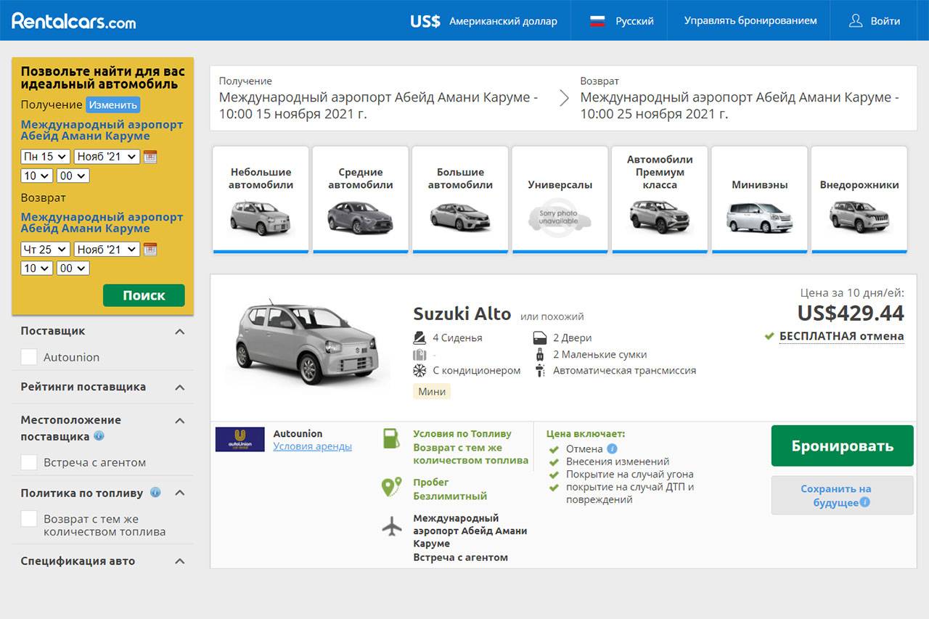Collapse the Поставщик filter section
The image size is (929, 619).
point(180,332)
